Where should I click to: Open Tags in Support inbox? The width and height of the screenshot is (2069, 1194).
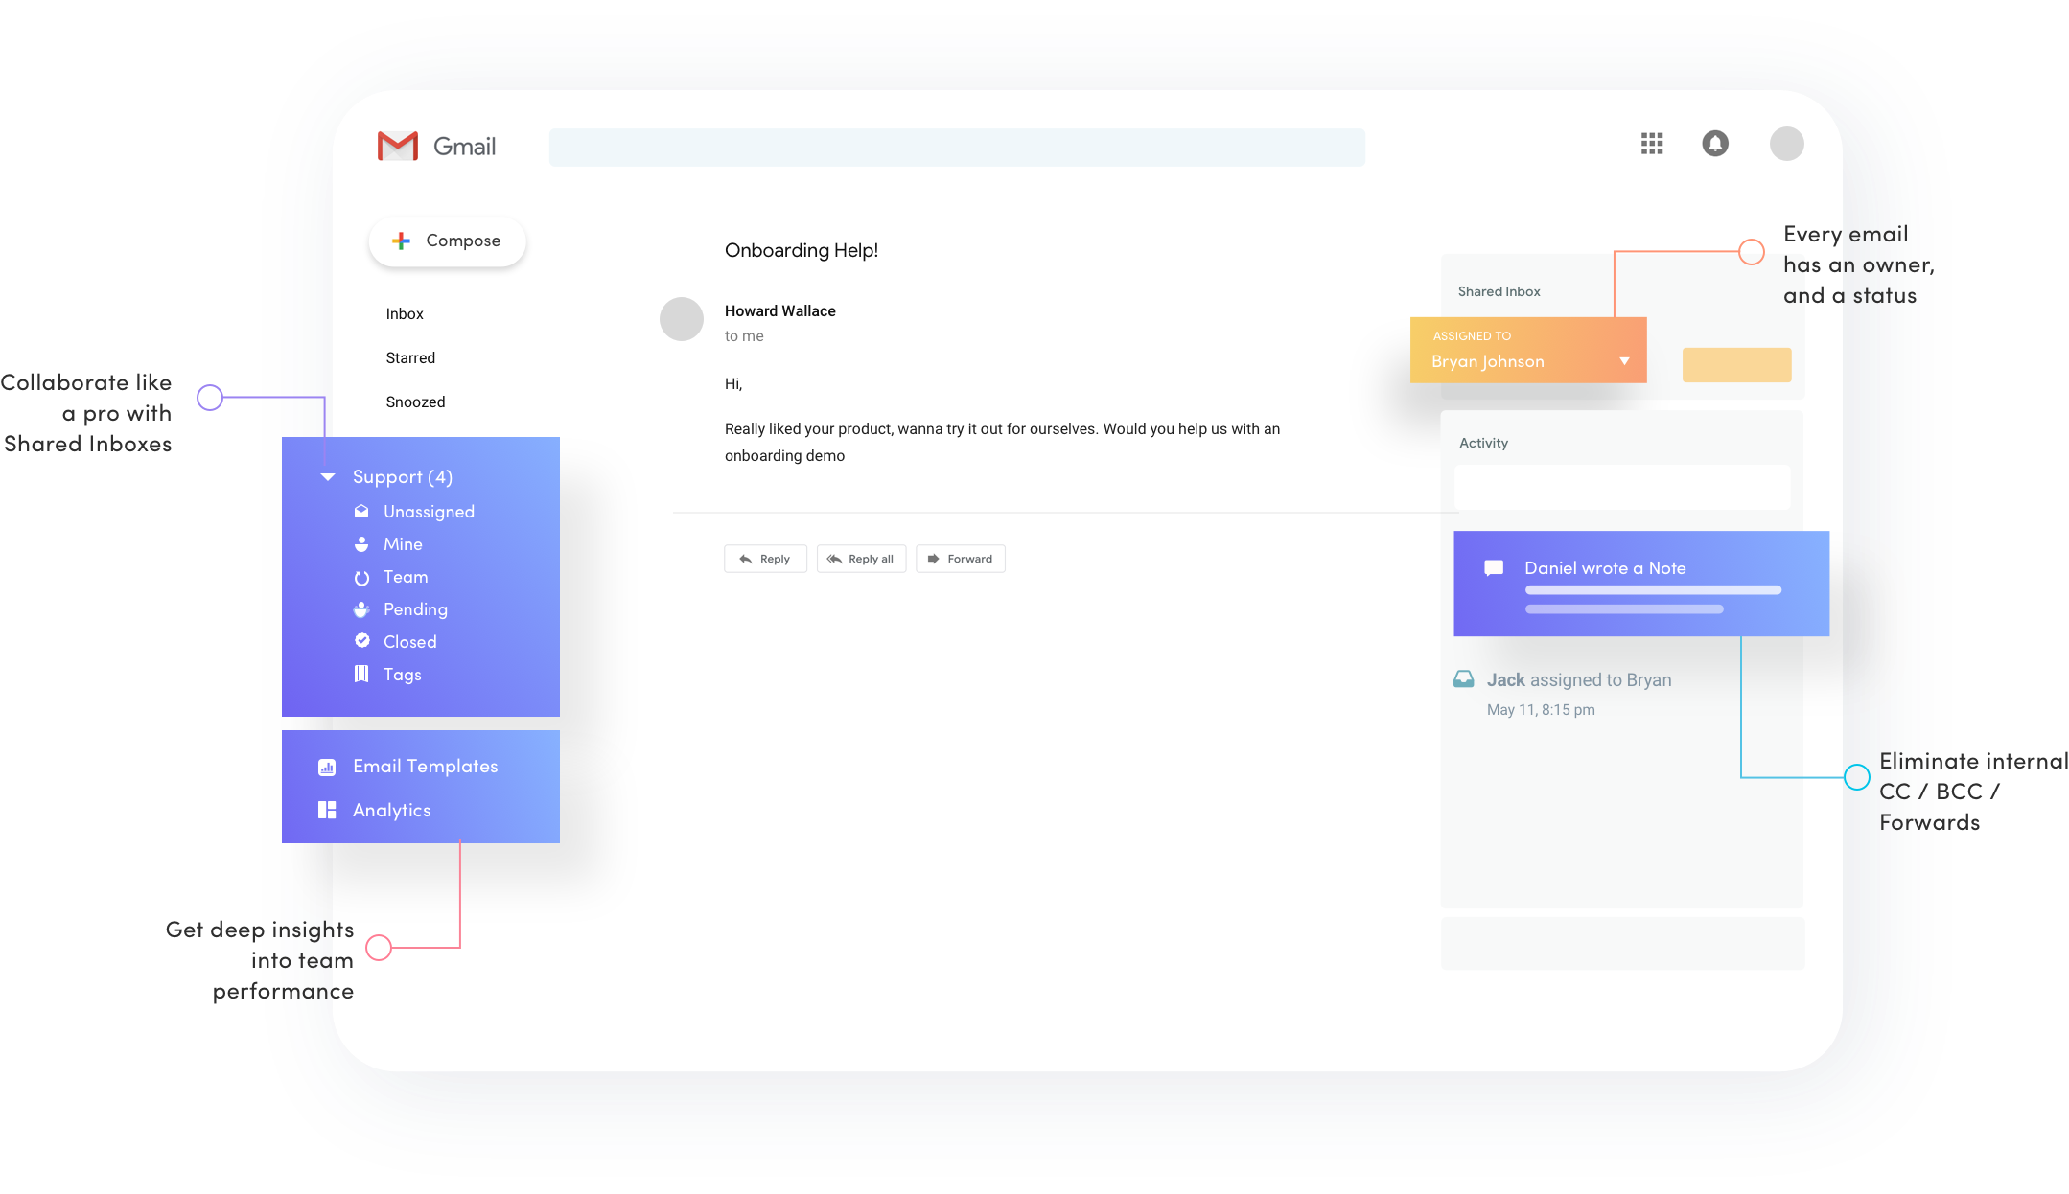[x=402, y=675]
